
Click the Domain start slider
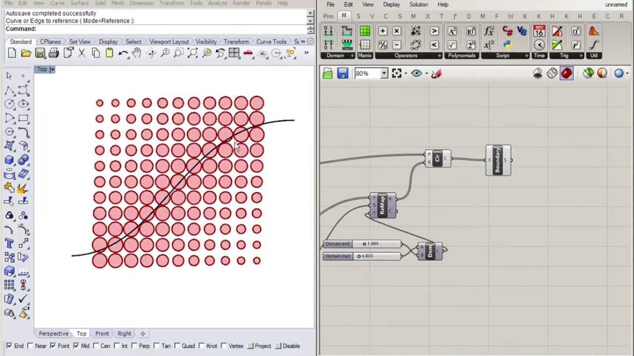pos(362,256)
